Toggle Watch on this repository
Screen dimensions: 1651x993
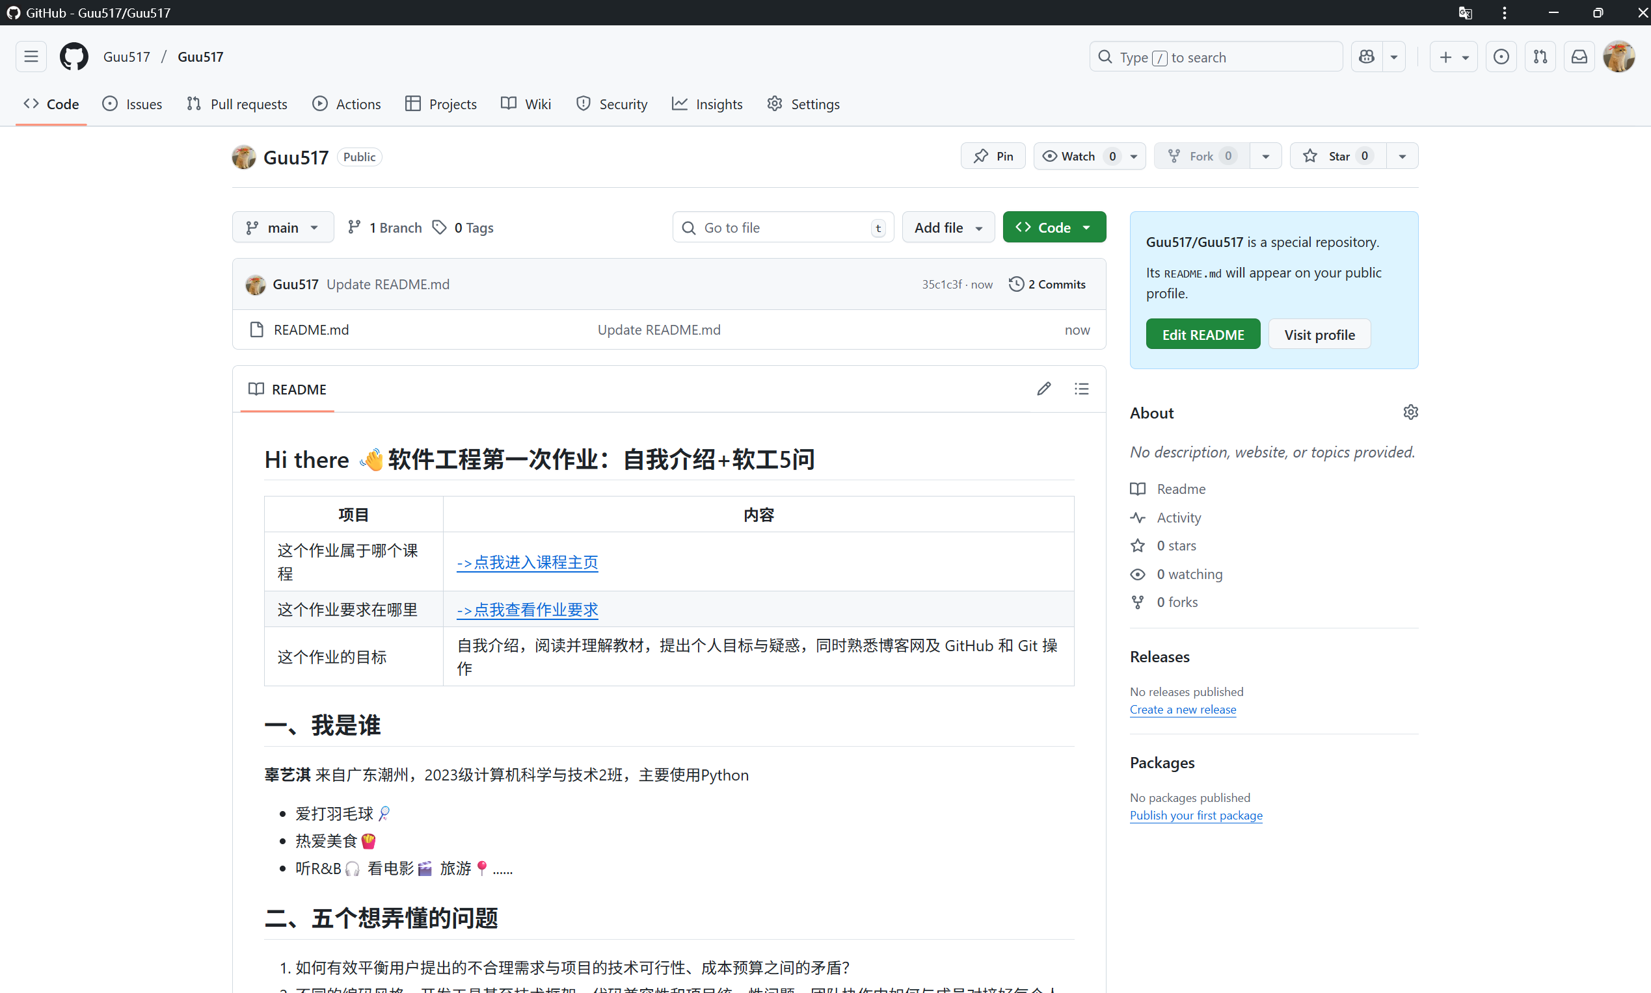(1078, 156)
